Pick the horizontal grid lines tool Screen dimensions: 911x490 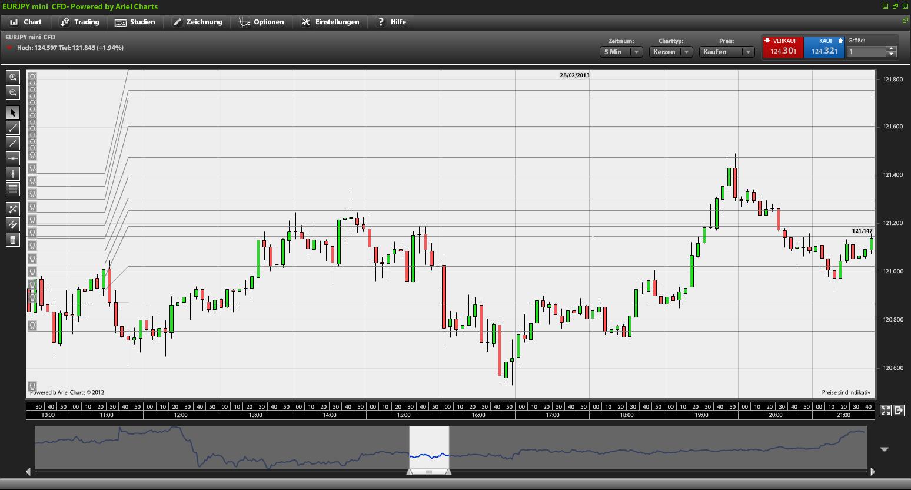(x=13, y=189)
